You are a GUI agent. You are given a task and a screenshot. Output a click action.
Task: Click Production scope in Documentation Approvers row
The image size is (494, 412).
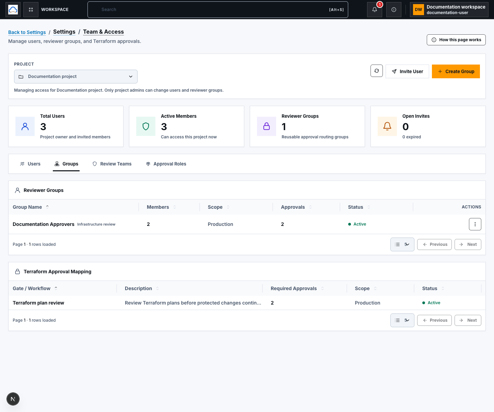click(221, 224)
